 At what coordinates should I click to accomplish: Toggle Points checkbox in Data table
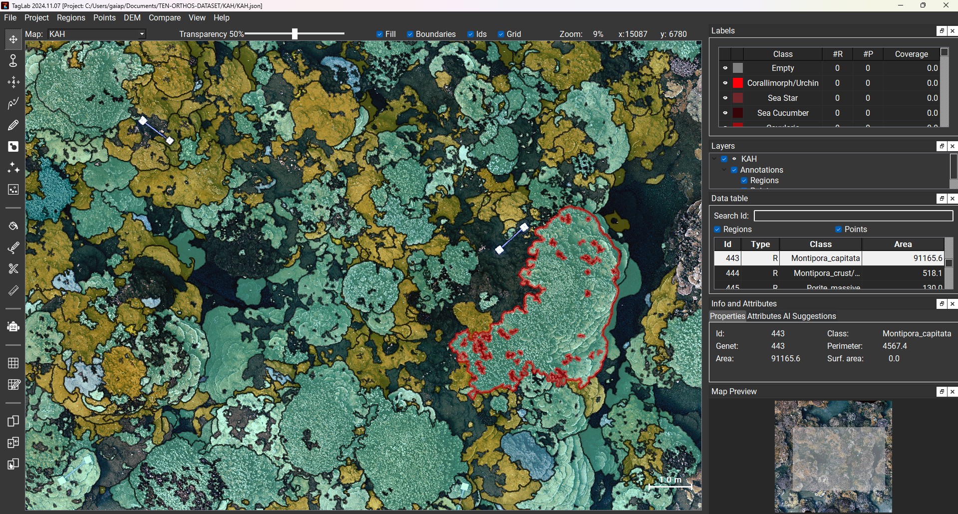838,230
